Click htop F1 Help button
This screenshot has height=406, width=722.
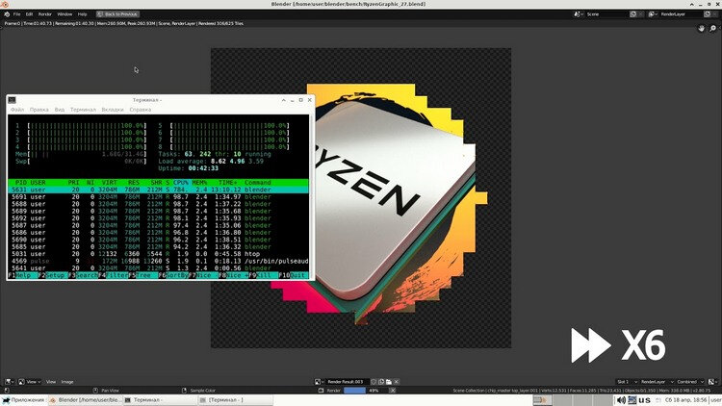[23, 275]
